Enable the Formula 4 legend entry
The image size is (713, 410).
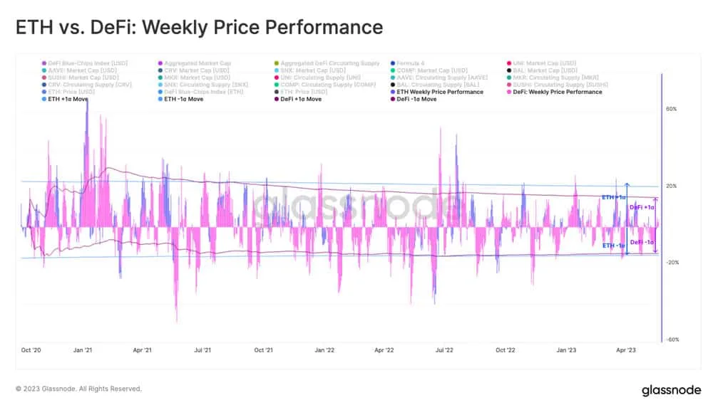pos(407,63)
